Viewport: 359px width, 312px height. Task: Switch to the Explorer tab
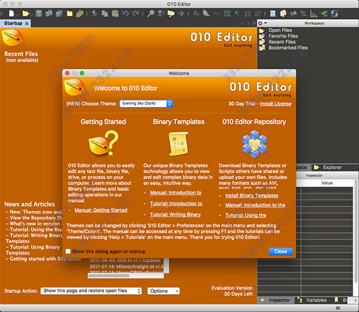[328, 167]
